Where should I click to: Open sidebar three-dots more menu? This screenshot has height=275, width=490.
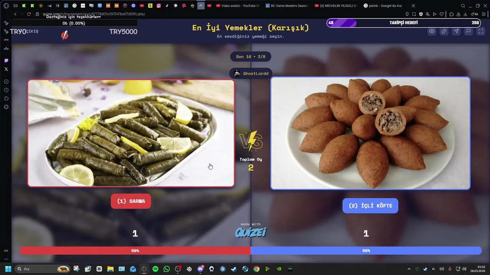[x=6, y=259]
